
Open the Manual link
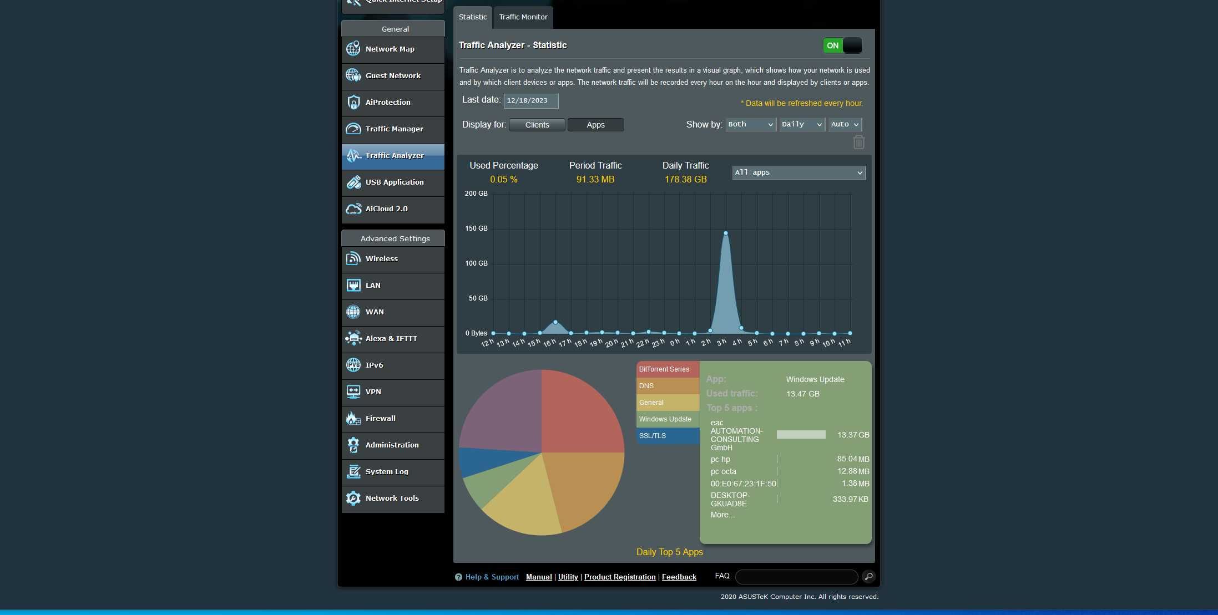538,577
